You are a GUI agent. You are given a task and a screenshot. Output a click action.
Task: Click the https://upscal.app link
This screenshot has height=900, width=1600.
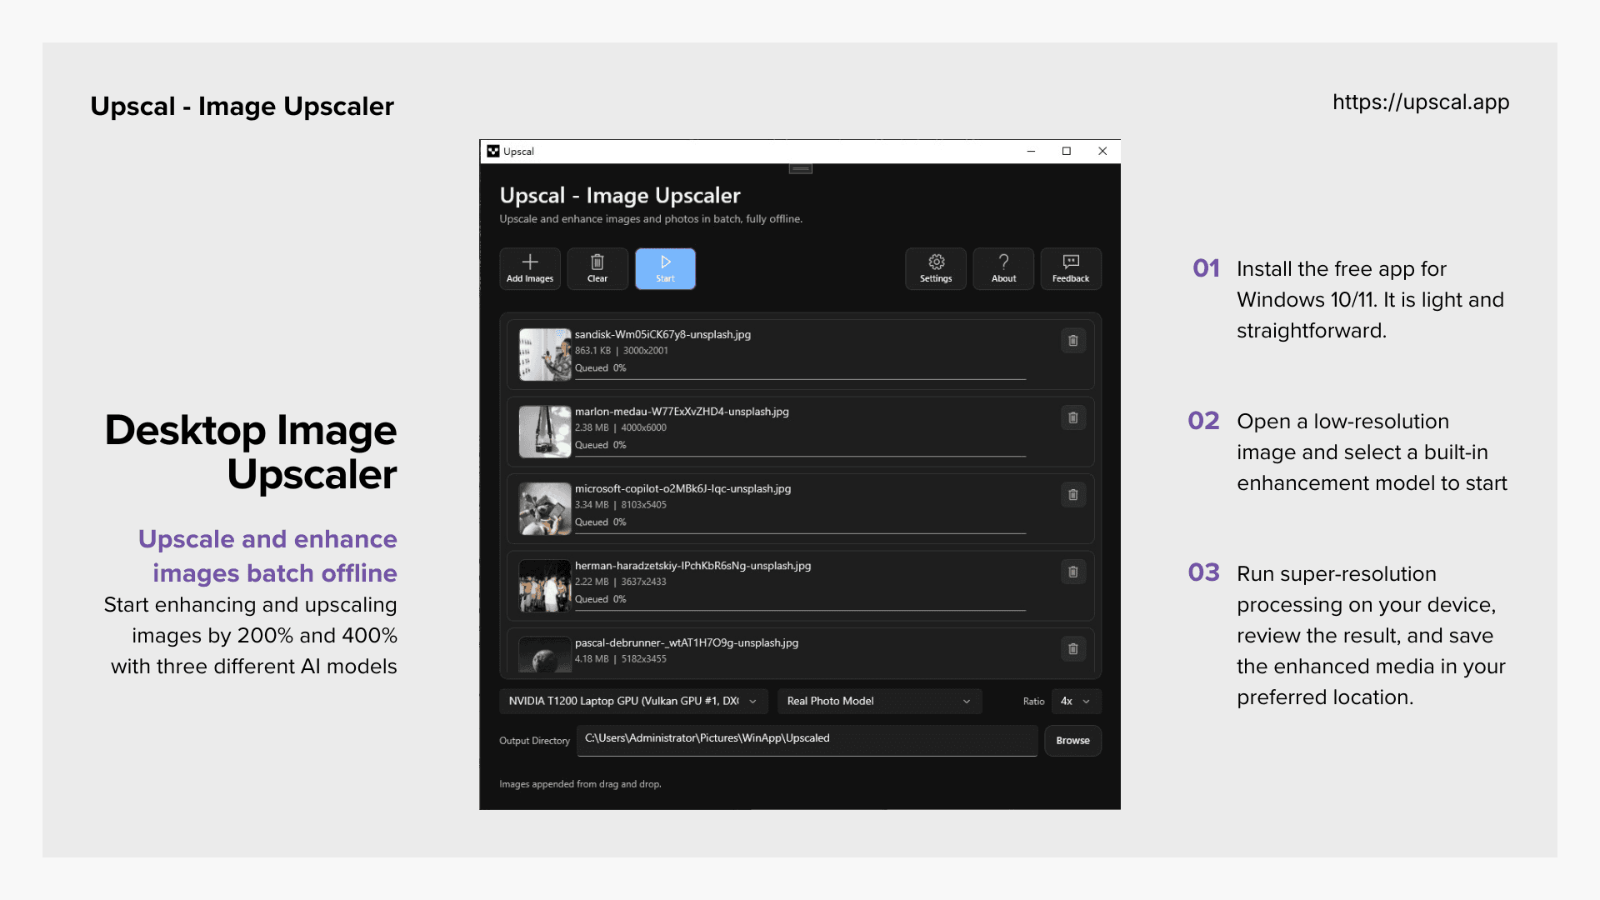[x=1421, y=102]
